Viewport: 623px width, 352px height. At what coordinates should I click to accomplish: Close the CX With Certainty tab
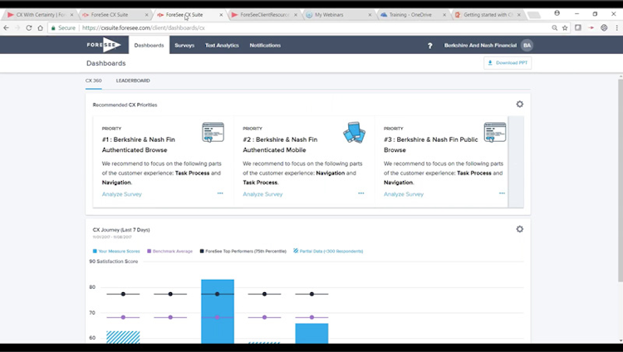pyautogui.click(x=71, y=15)
